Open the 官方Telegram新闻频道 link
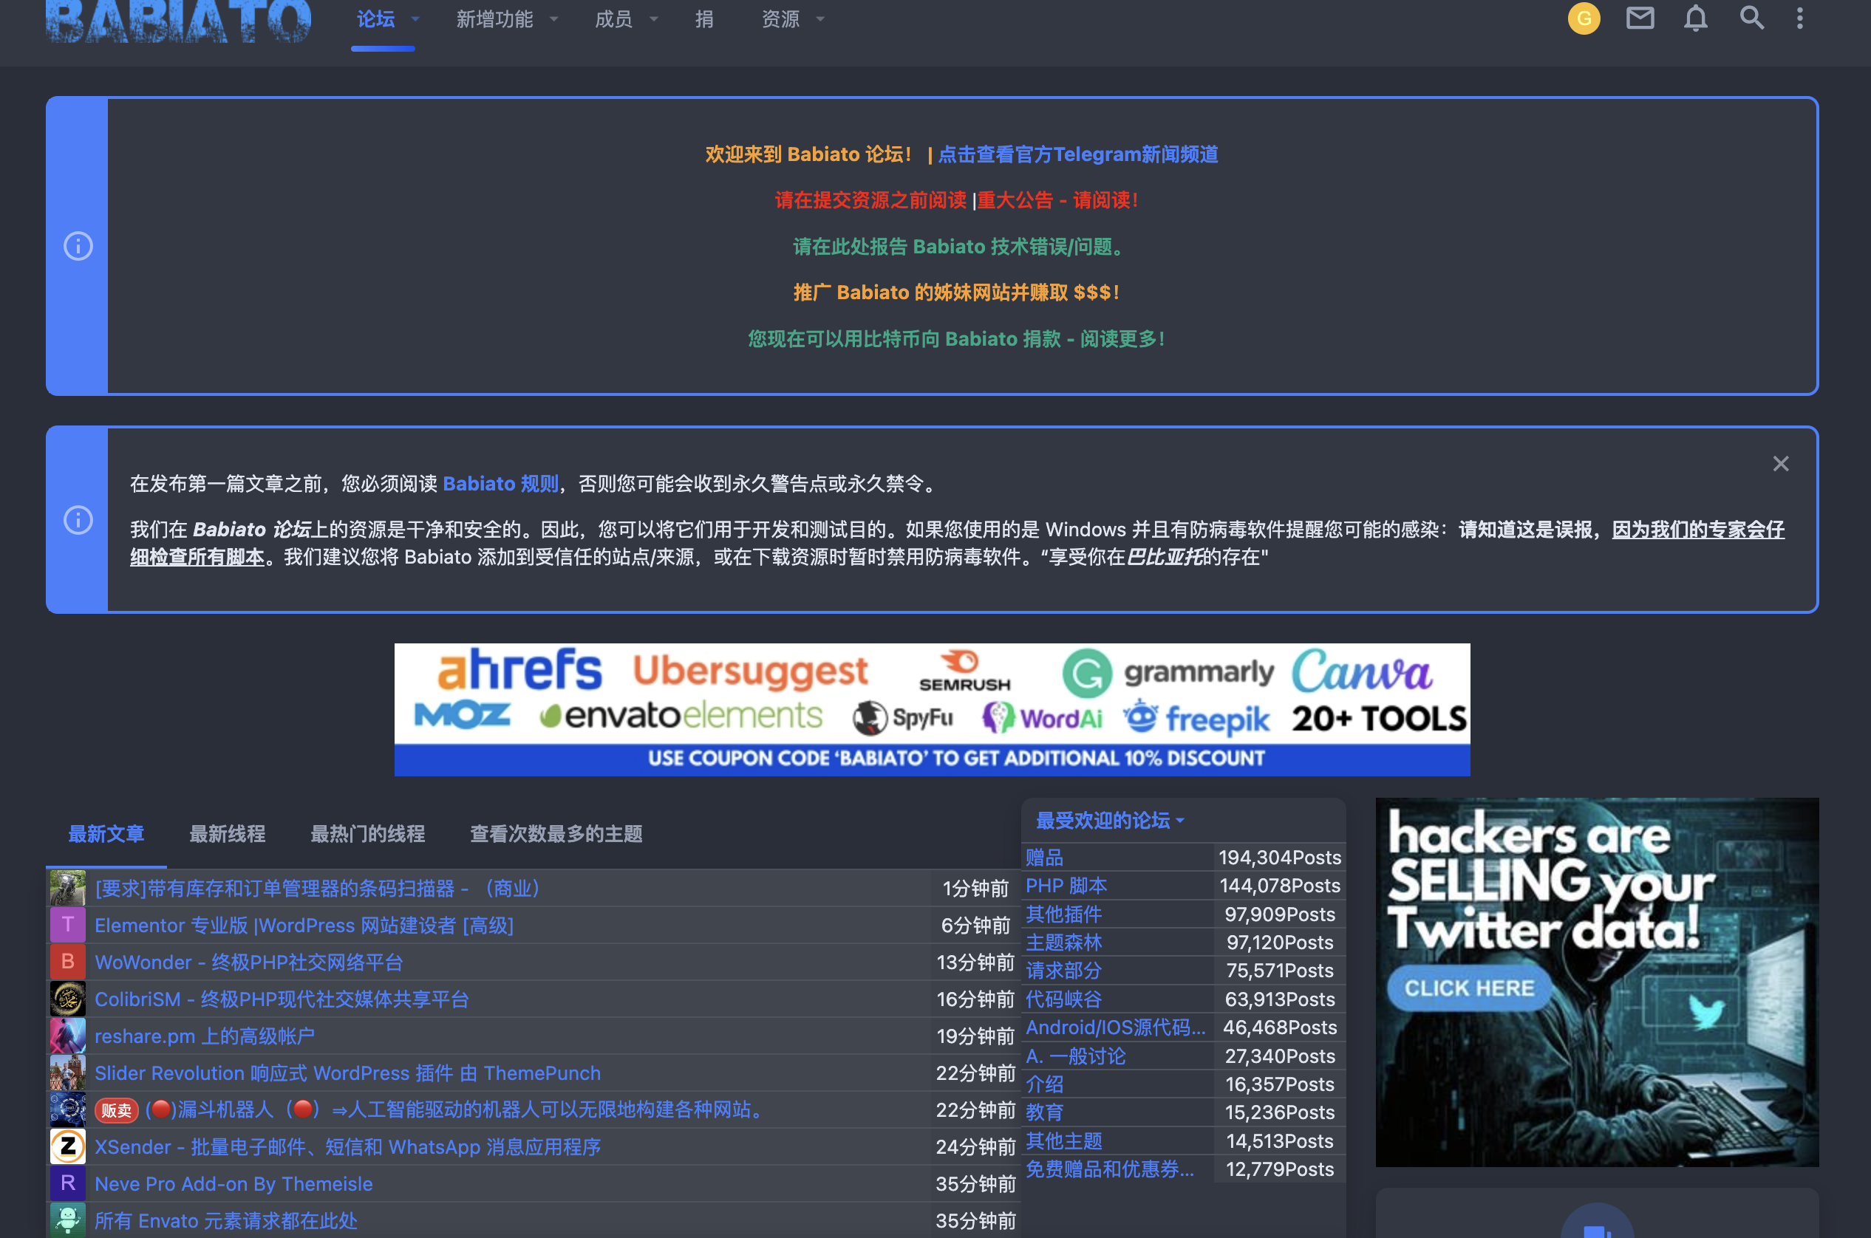This screenshot has width=1871, height=1238. coord(1077,154)
